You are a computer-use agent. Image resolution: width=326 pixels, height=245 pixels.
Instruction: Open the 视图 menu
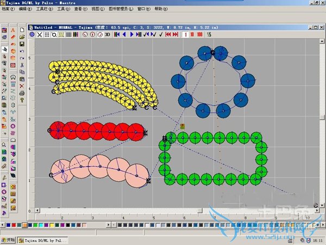point(98,9)
